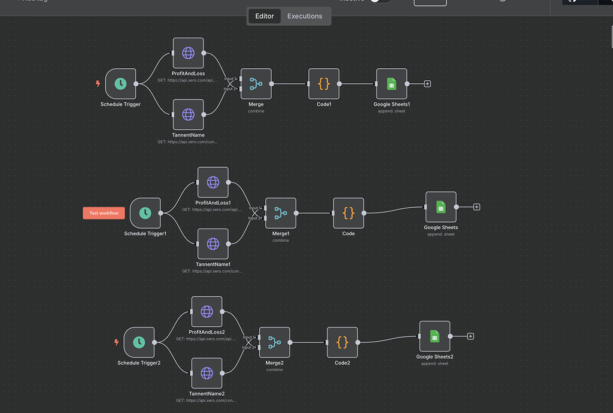
Task: Switch to the Executions tab
Action: (305, 16)
